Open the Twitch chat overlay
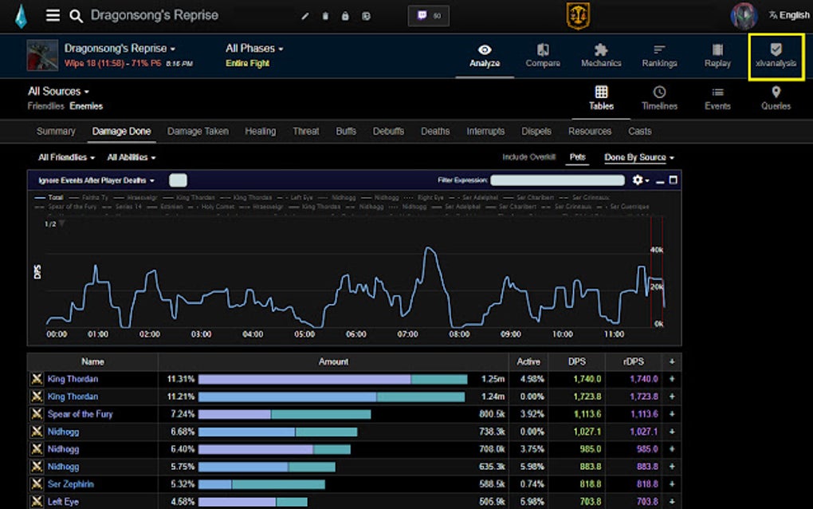 coord(428,14)
